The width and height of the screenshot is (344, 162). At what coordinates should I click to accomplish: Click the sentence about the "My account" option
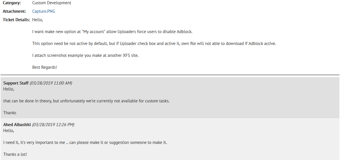pyautogui.click(x=112, y=32)
